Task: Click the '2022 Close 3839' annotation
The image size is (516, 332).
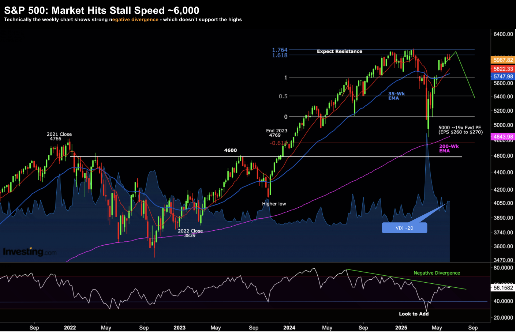Action: pos(190,233)
